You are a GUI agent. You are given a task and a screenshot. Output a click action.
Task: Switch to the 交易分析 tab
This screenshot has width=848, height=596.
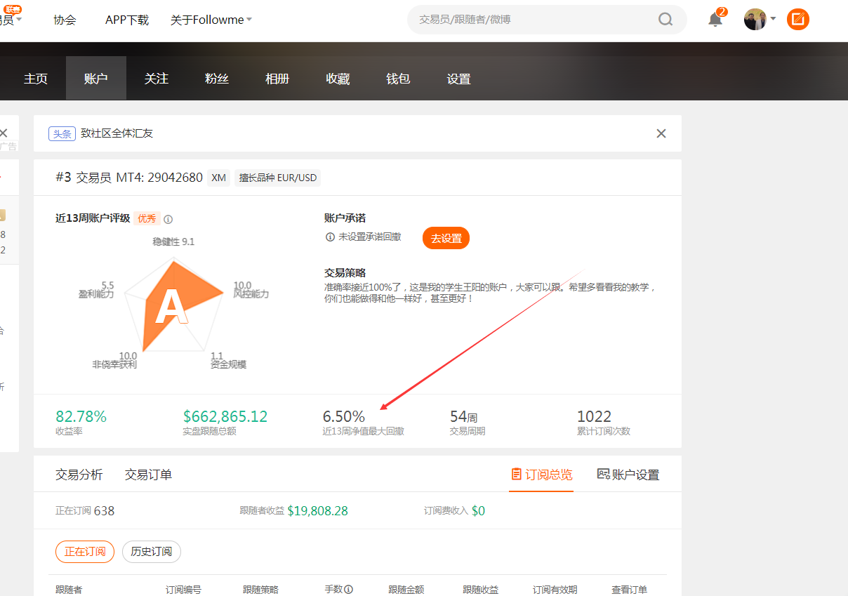tap(79, 475)
